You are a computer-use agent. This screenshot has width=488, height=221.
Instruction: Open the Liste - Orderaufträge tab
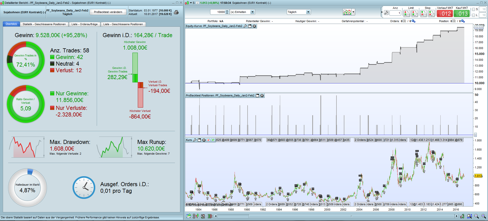coord(85,24)
